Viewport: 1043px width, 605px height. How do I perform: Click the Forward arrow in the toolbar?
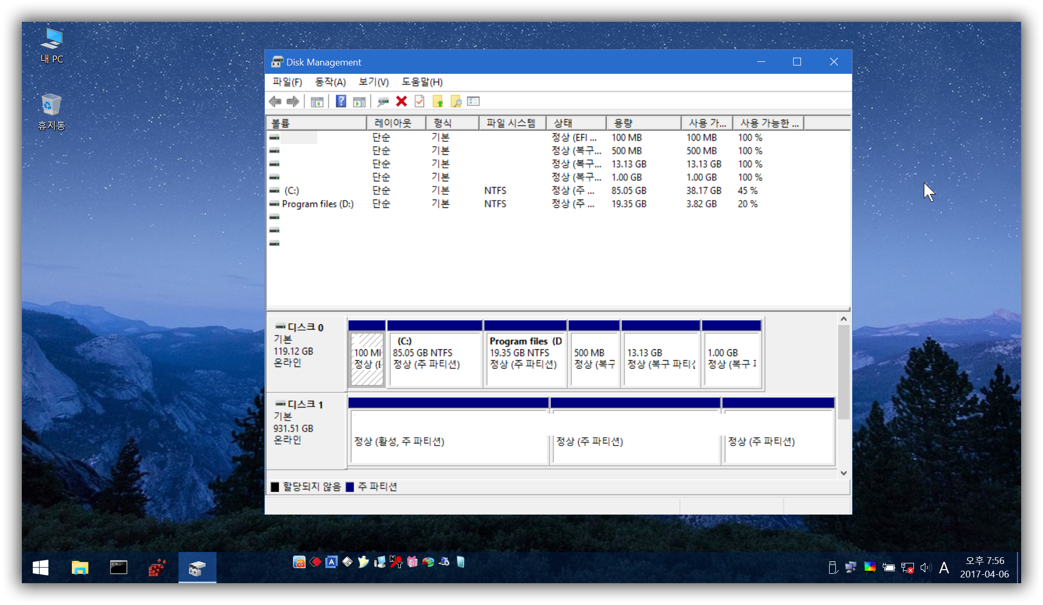point(293,102)
